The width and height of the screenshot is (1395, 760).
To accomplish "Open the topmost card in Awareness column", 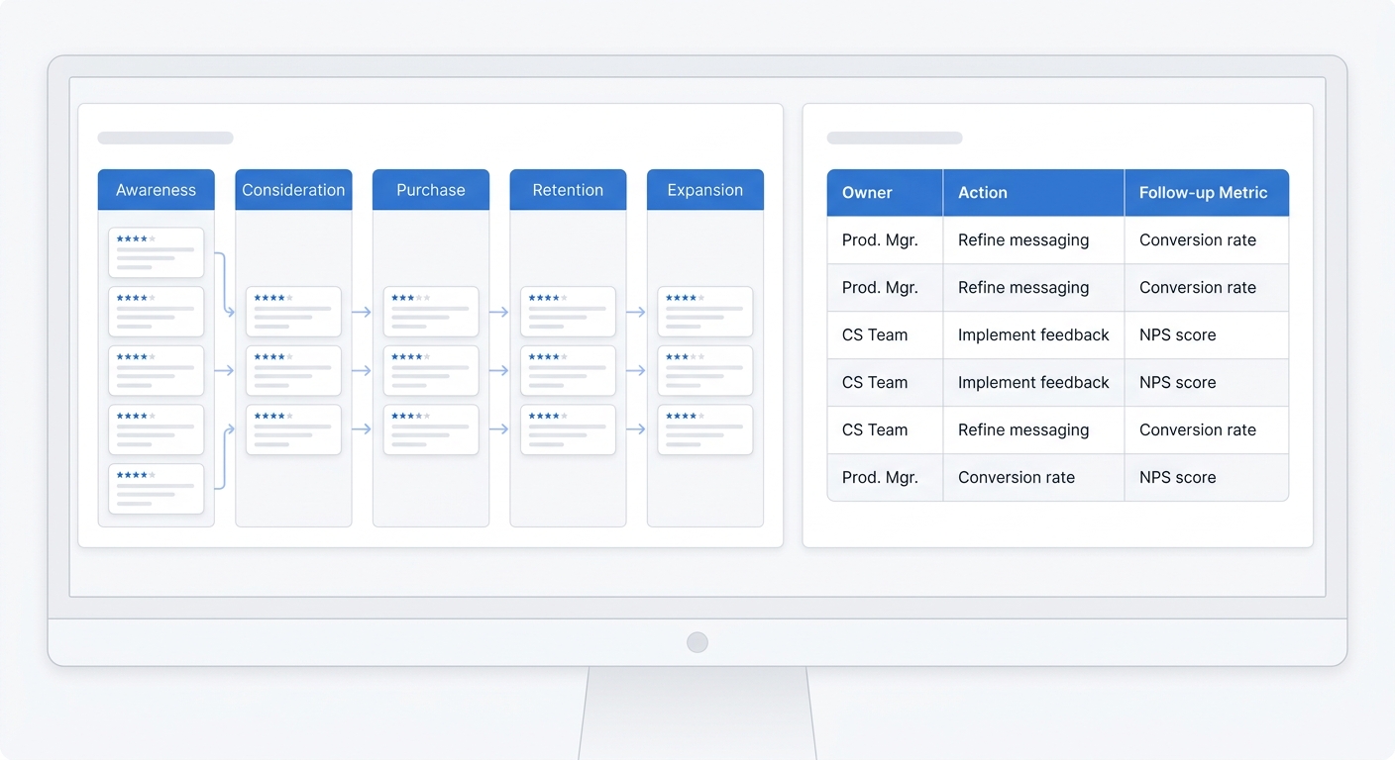I will pos(156,252).
